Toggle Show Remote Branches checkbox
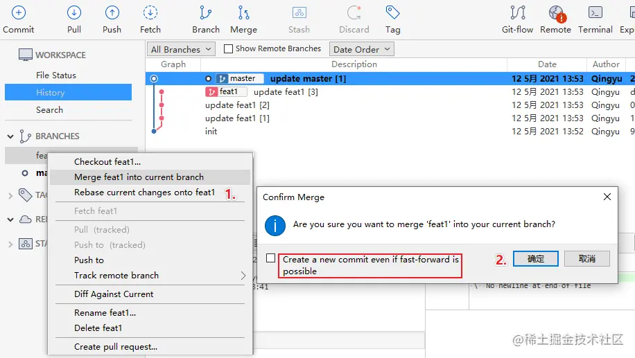 pos(228,49)
